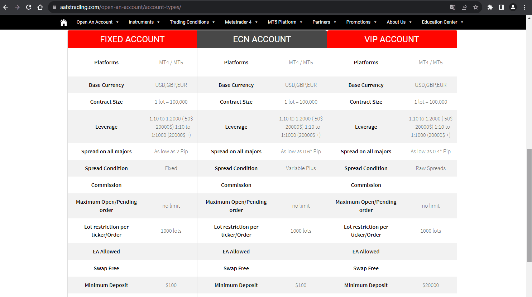This screenshot has height=297, width=532.
Task: Click the Education Center menu label
Action: (x=439, y=22)
